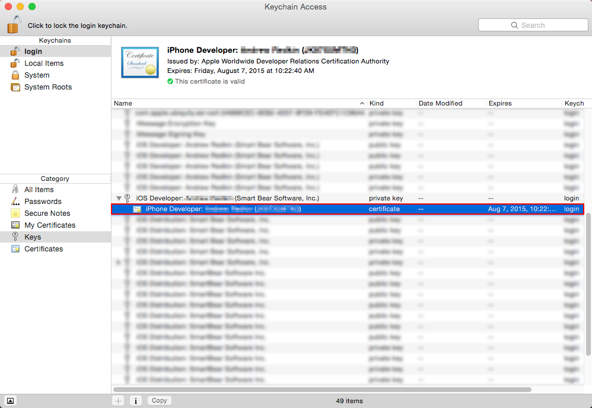Select the System Roots keychain

(x=56, y=87)
